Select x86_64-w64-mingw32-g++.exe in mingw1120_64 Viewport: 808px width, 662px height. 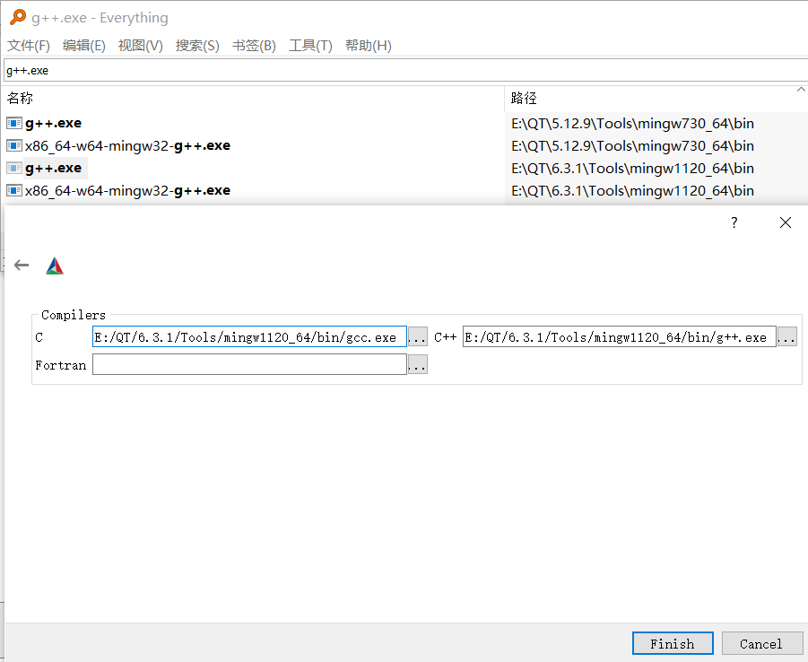[128, 191]
